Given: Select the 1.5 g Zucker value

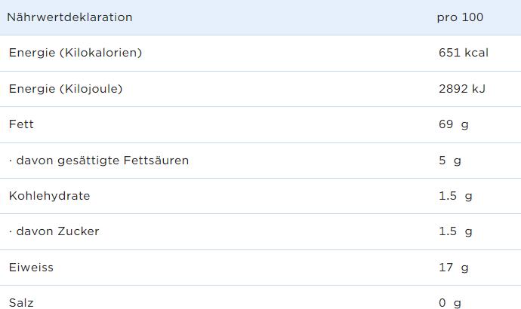Looking at the screenshot, I should pos(455,231).
